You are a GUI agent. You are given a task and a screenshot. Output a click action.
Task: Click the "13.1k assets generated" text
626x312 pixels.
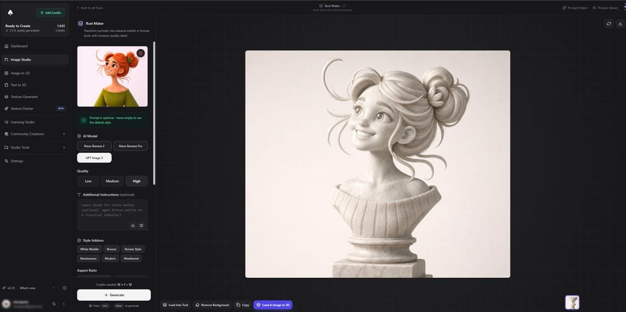[x=23, y=30]
